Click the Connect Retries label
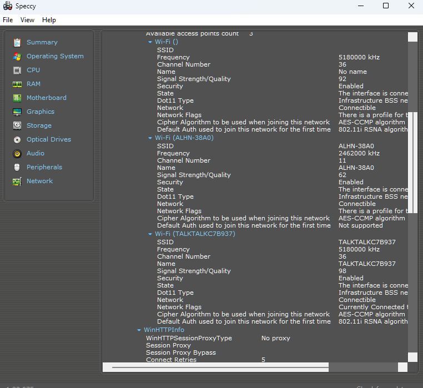The height and width of the screenshot is (388, 423). tap(171, 360)
